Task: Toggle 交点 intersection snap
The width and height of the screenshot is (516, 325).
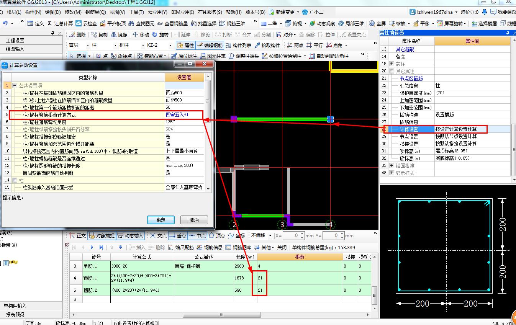Action: click(158, 235)
